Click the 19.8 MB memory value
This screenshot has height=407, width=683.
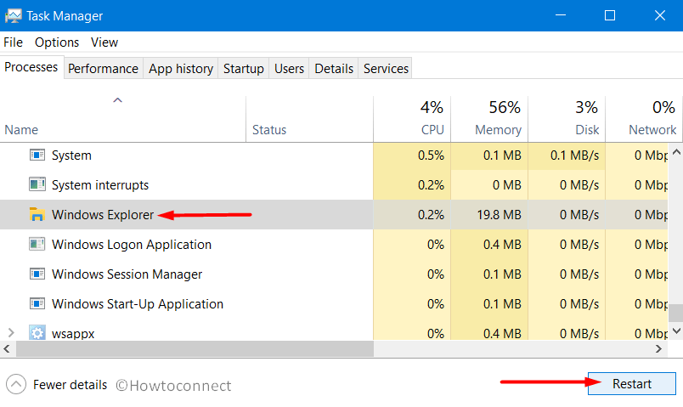(499, 215)
